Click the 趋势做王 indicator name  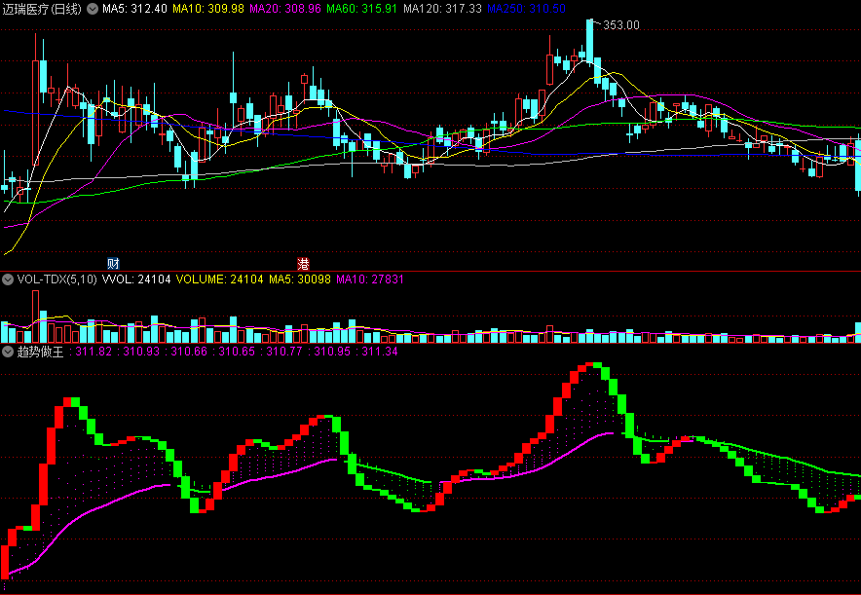tap(41, 352)
